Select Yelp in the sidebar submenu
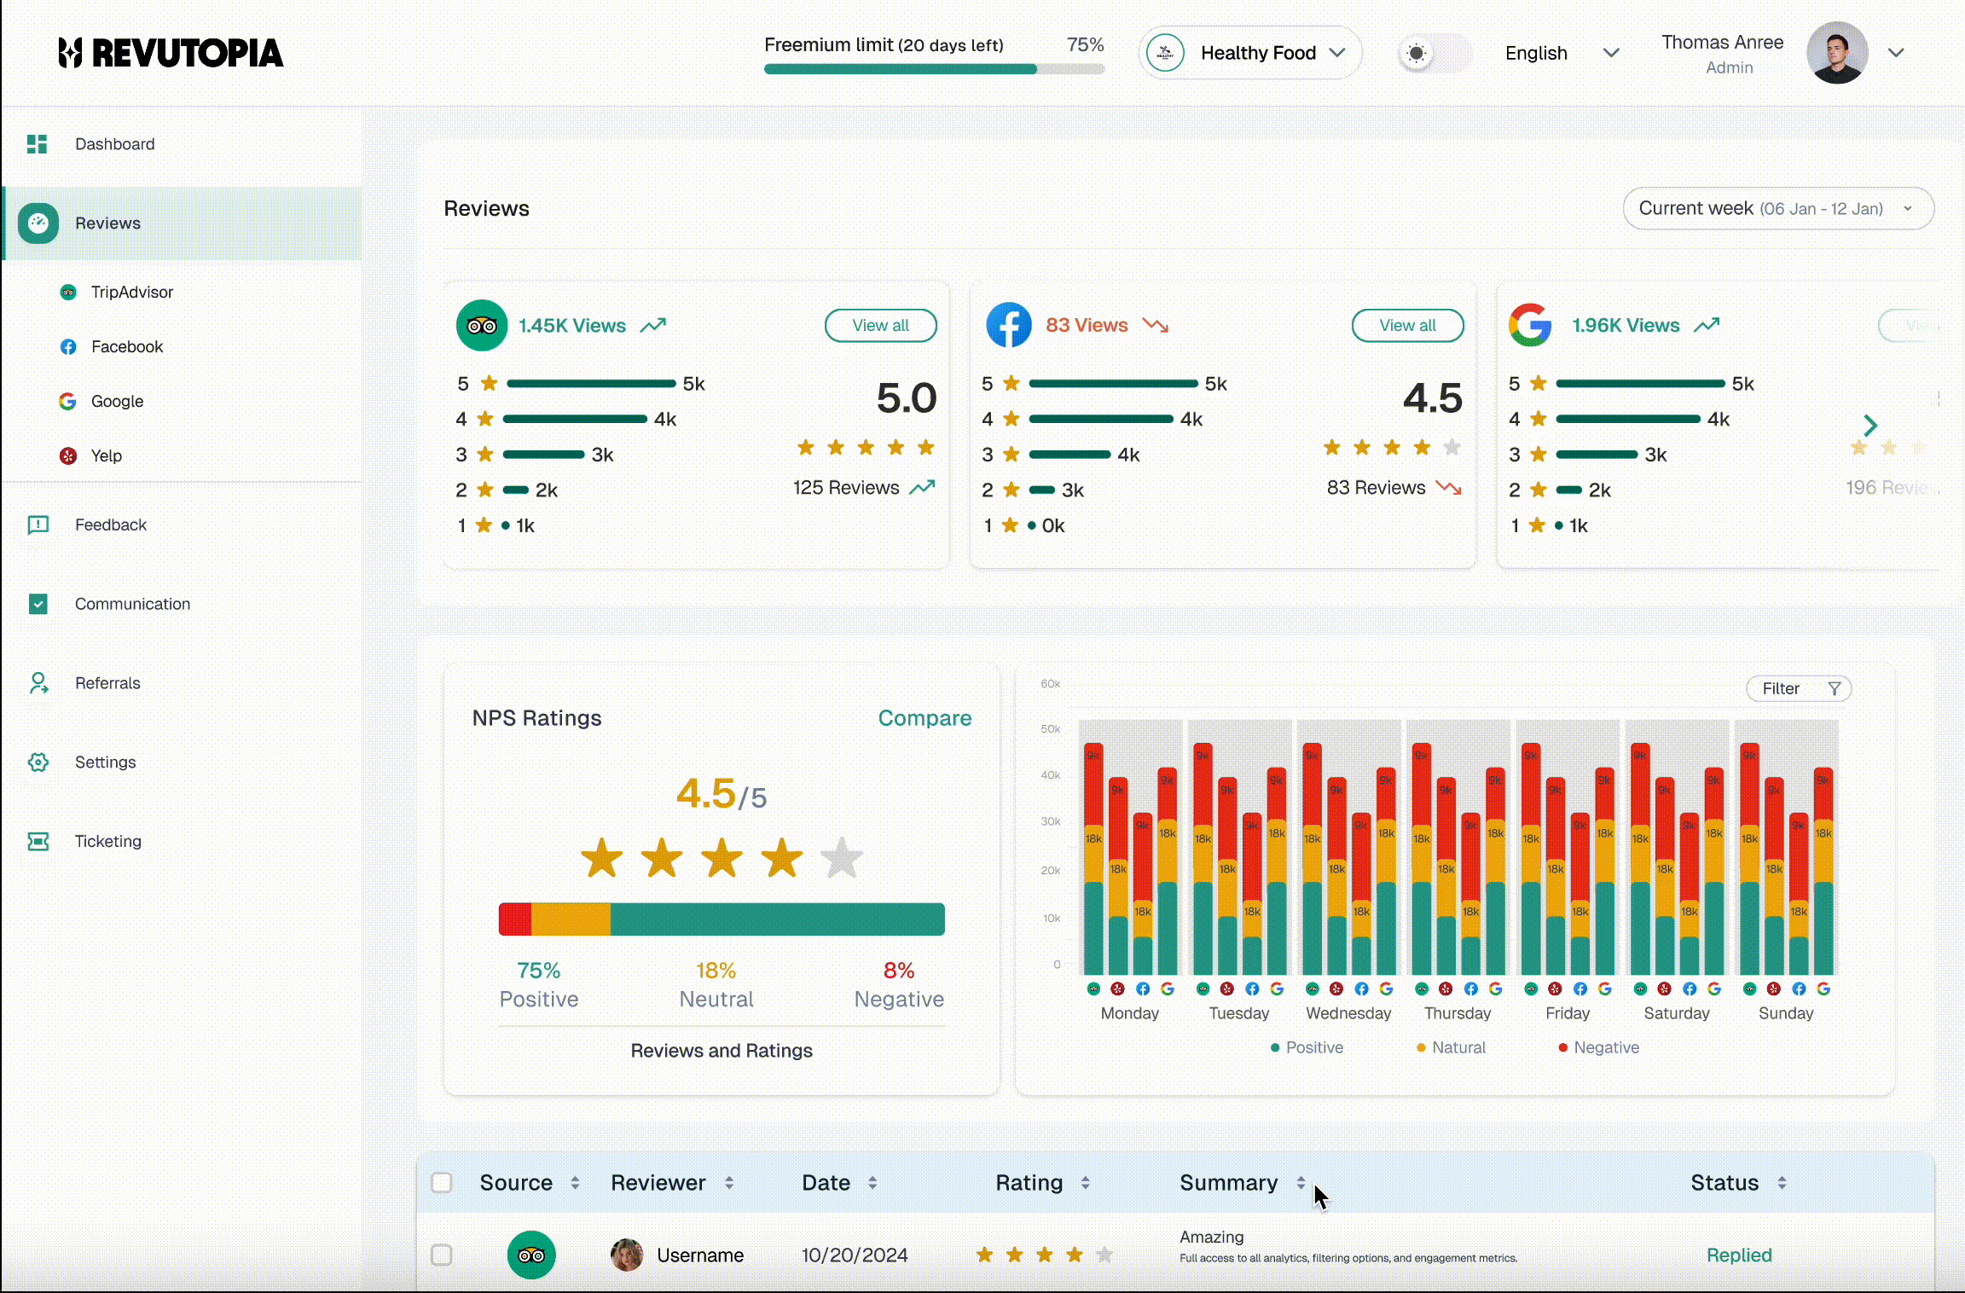 pos(106,455)
